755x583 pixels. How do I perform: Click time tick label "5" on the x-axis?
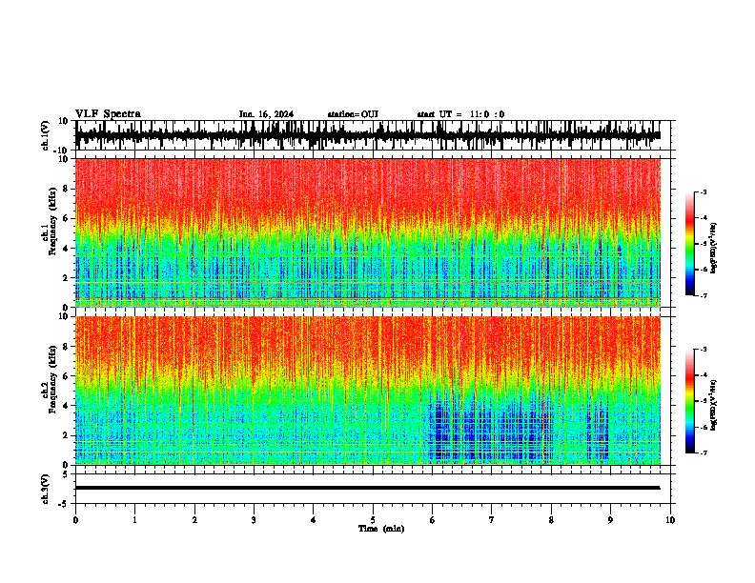(x=373, y=520)
